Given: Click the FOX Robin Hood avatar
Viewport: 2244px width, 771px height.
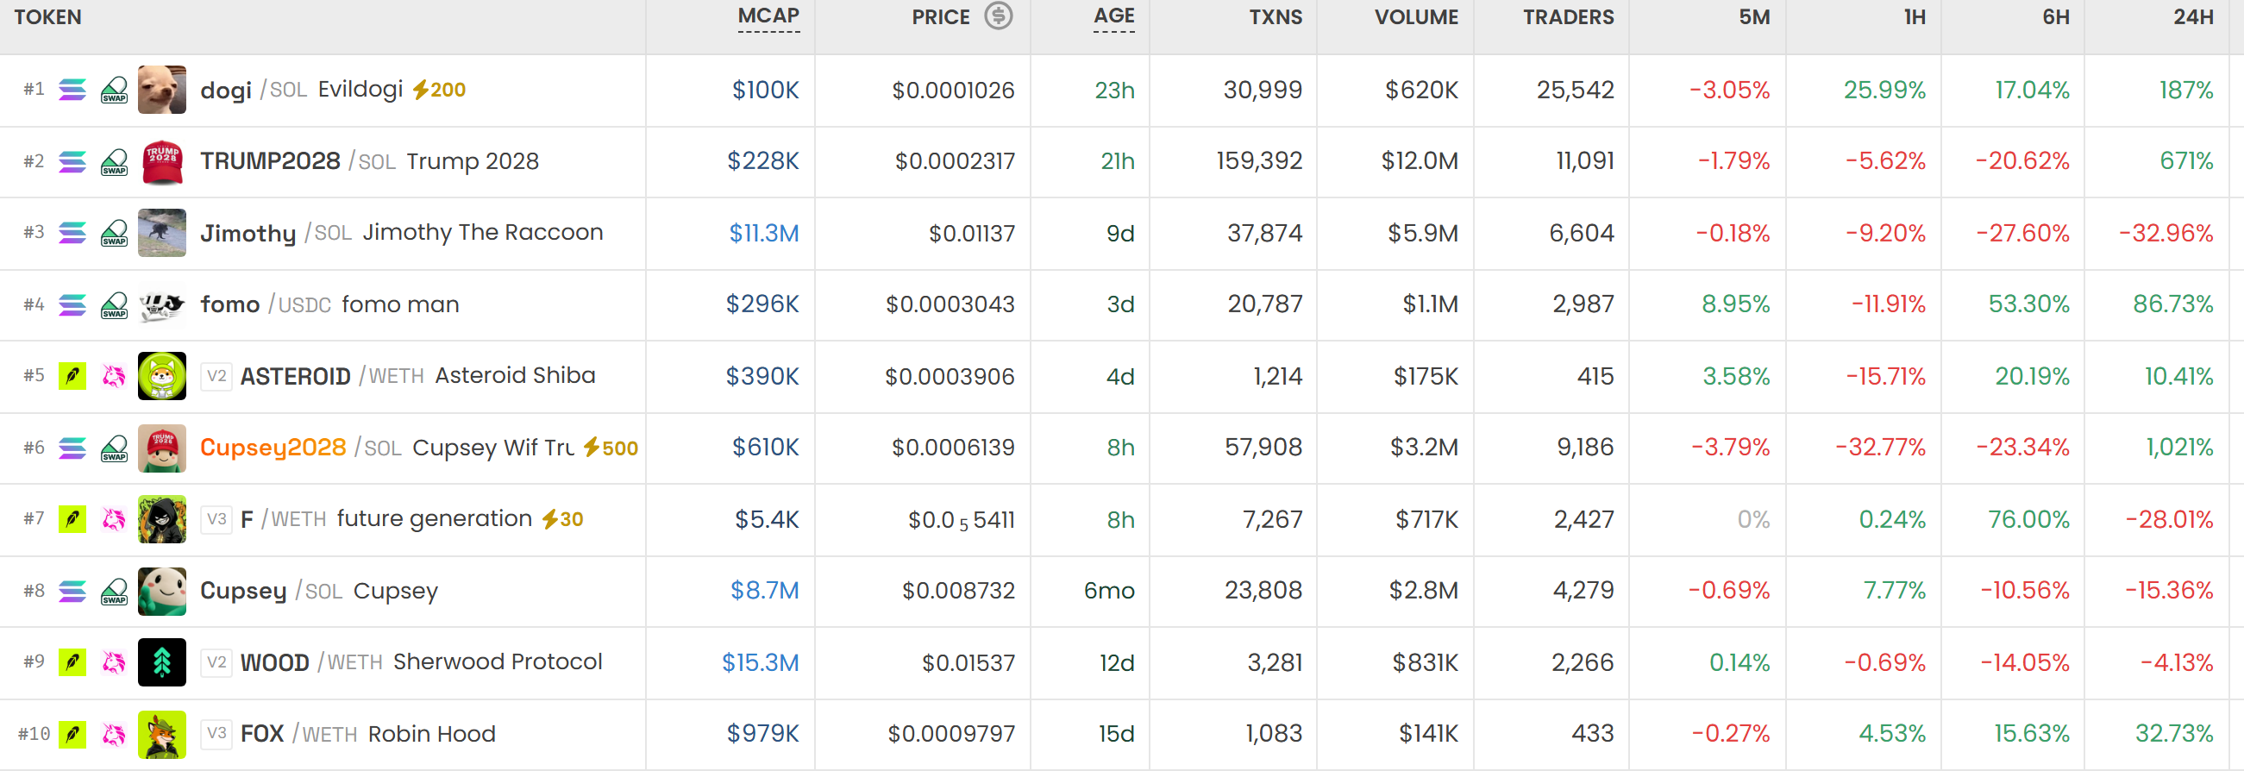Looking at the screenshot, I should point(162,735).
